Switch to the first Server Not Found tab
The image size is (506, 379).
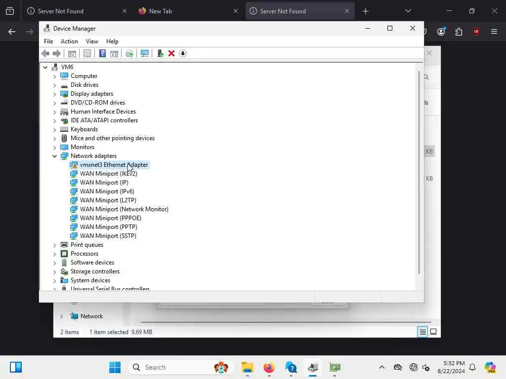77,11
